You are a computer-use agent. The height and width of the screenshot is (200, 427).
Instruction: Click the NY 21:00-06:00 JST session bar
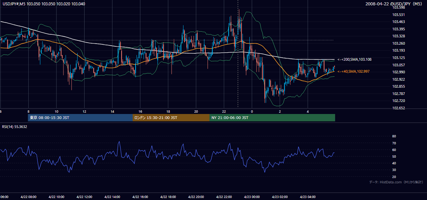272,118
